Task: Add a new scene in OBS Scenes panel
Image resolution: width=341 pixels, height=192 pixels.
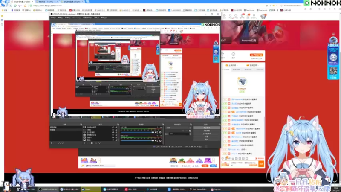Action: pos(52,143)
